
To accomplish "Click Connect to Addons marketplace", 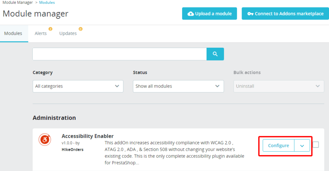I will [x=285, y=14].
